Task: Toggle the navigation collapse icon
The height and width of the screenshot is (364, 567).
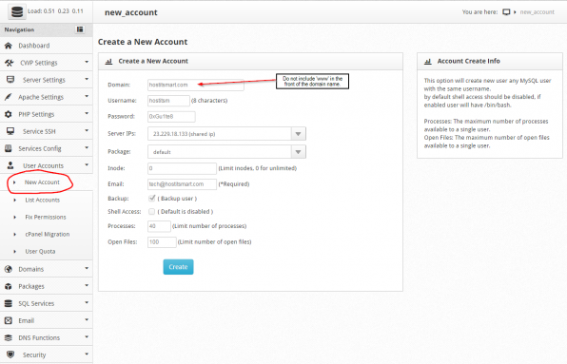Action: click(80, 29)
